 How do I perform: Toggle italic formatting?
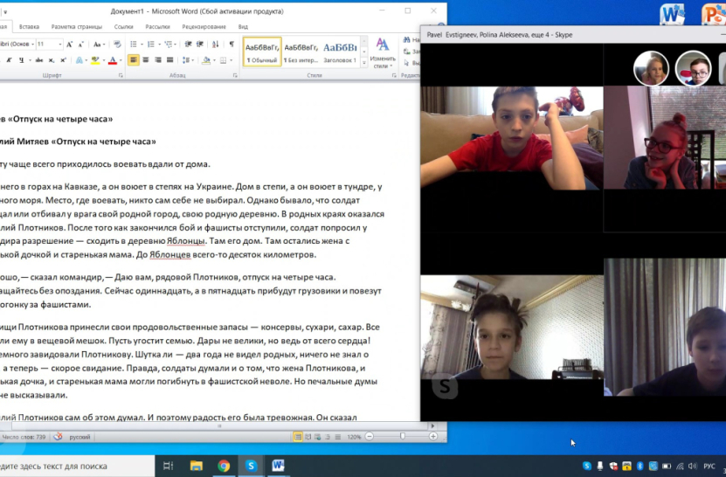[x=9, y=60]
